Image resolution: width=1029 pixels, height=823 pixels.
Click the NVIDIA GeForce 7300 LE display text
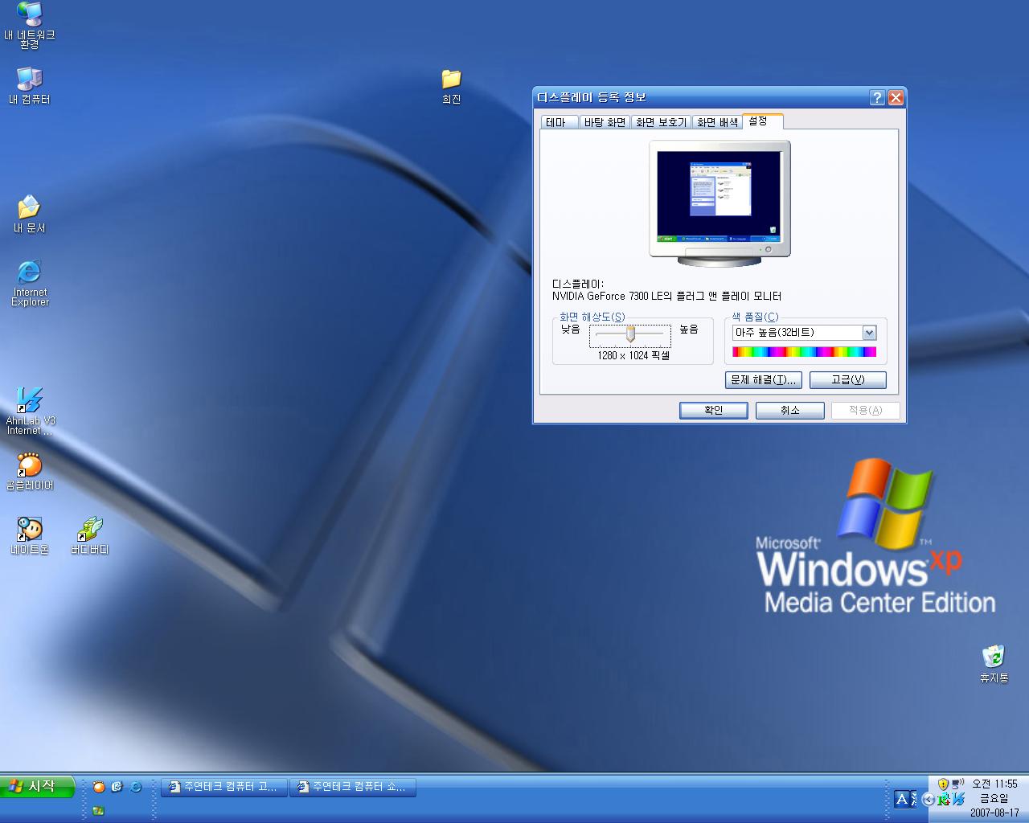tap(667, 297)
